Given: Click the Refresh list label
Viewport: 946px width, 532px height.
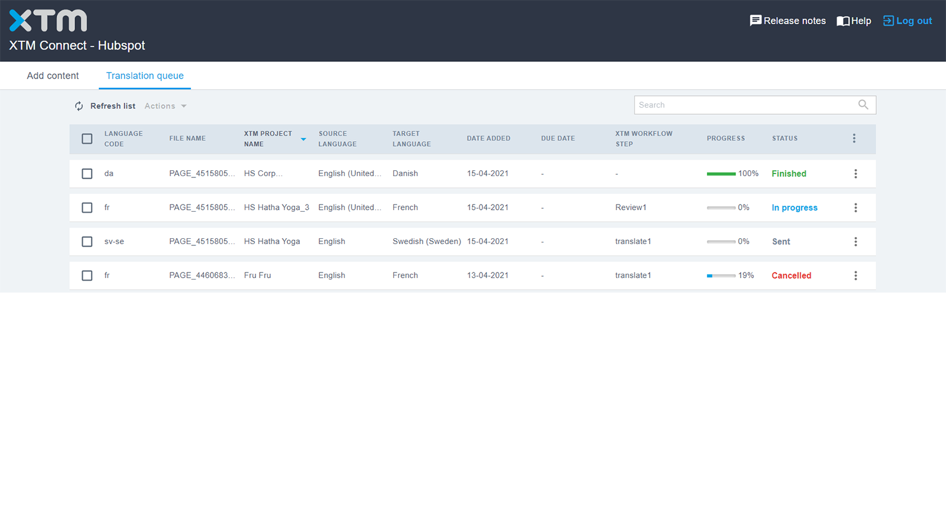Looking at the screenshot, I should pos(112,106).
